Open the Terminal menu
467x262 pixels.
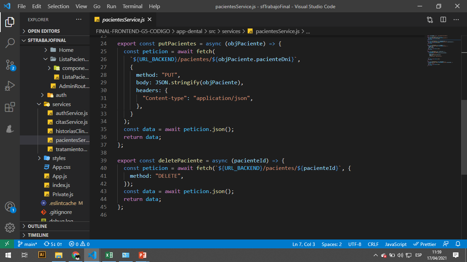(x=132, y=6)
